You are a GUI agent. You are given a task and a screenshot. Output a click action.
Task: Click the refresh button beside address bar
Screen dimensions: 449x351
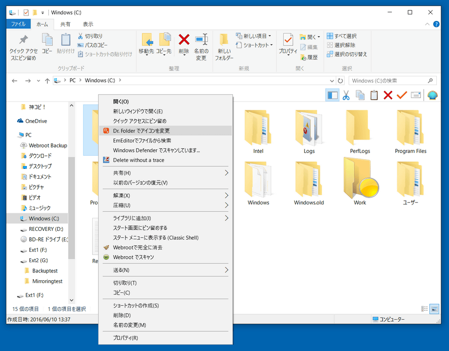pyautogui.click(x=340, y=81)
